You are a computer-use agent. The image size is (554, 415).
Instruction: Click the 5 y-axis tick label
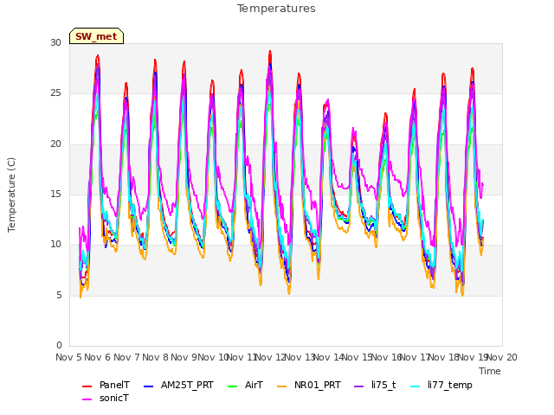pos(59,295)
